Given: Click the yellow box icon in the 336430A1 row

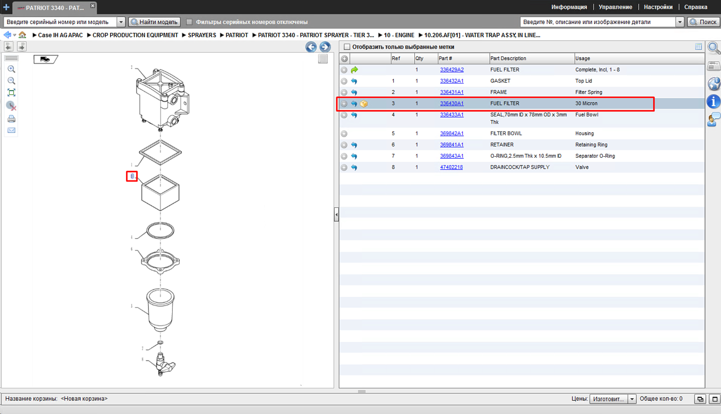Looking at the screenshot, I should click(x=364, y=104).
